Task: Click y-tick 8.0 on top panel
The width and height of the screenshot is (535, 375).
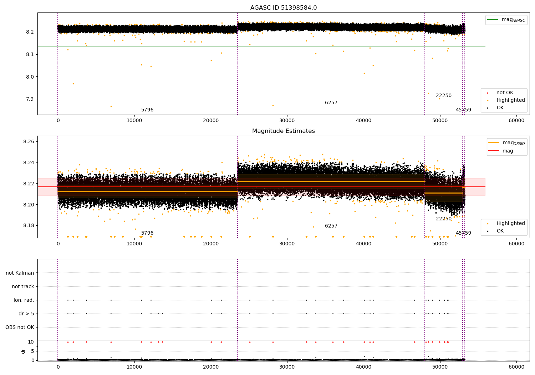Action: 30,77
